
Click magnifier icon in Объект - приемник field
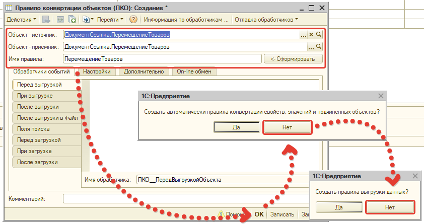point(319,47)
